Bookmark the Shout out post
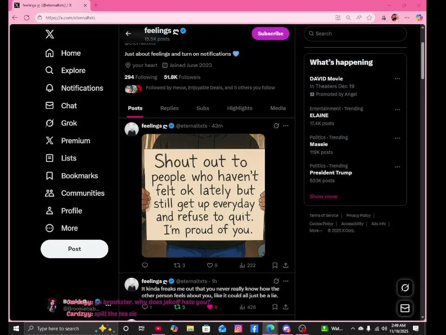 click(275, 265)
